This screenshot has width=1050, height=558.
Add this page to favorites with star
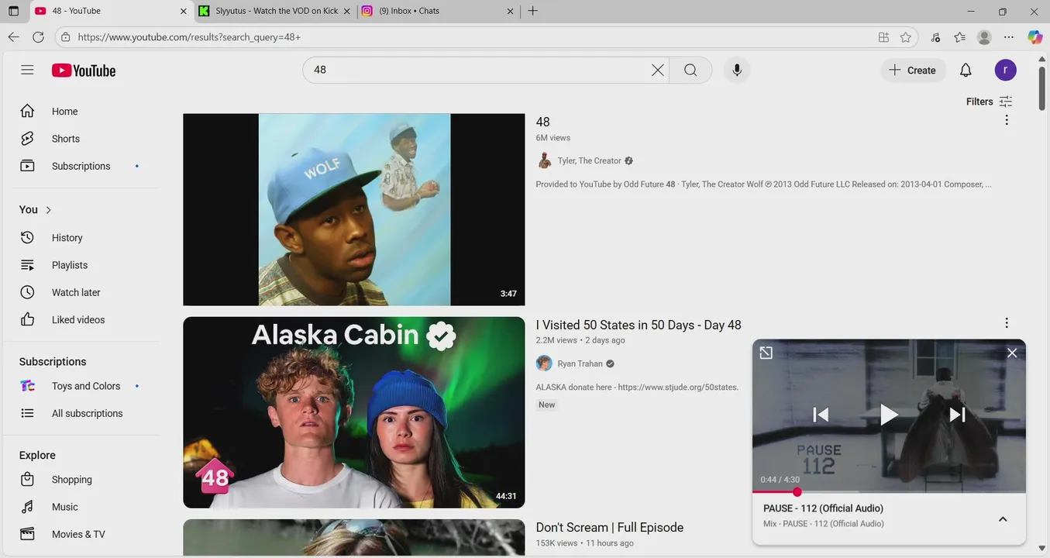(905, 36)
